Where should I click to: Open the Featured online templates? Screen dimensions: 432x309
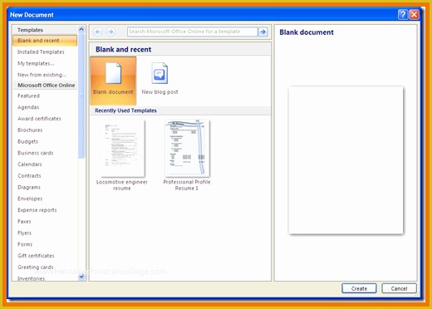[x=28, y=96]
